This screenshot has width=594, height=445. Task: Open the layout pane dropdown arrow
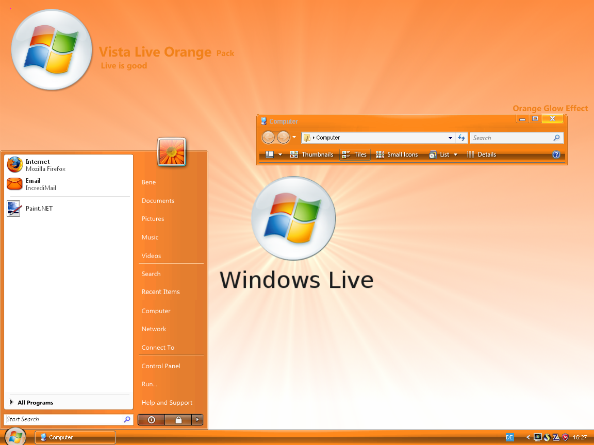point(280,155)
